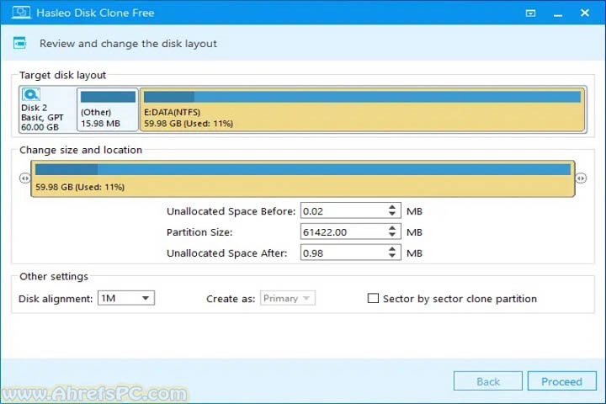Select the Disk 2 drive icon
The height and width of the screenshot is (404, 606).
pyautogui.click(x=31, y=95)
